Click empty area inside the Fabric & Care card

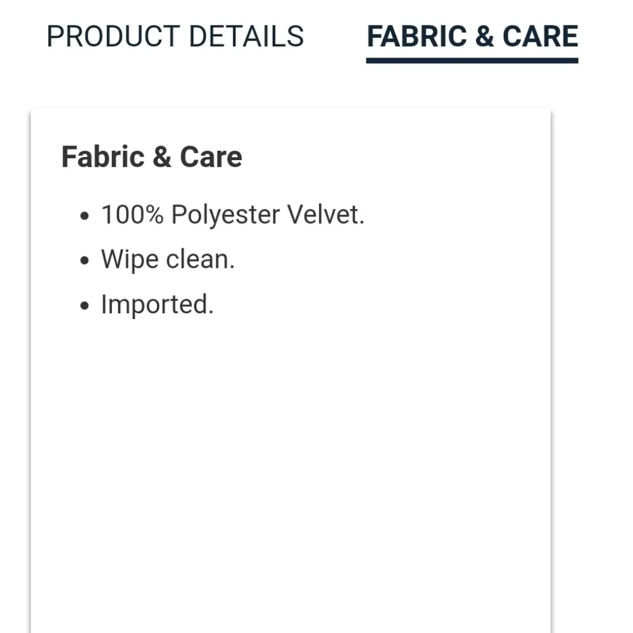coord(291,464)
